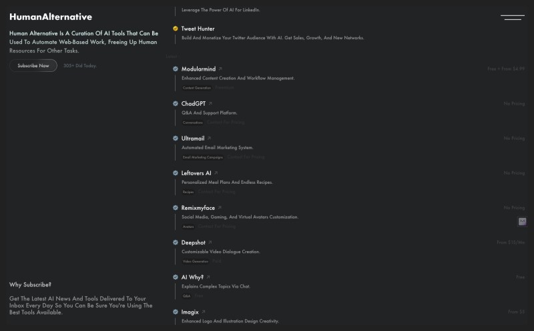The width and height of the screenshot is (534, 331).
Task: Click the external arrow icon beside Ultramail
Action: [209, 138]
